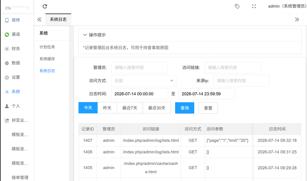The image size is (307, 181).
Task: Select 系统日志 submenu item
Action: (x=47, y=71)
